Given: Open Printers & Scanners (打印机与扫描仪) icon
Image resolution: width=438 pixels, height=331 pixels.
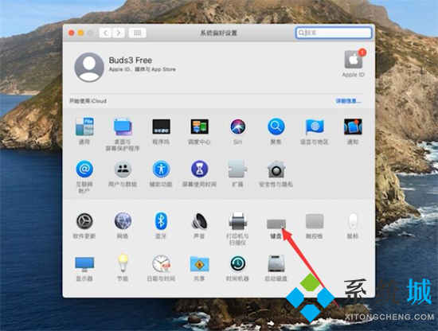Looking at the screenshot, I should coord(238,221).
